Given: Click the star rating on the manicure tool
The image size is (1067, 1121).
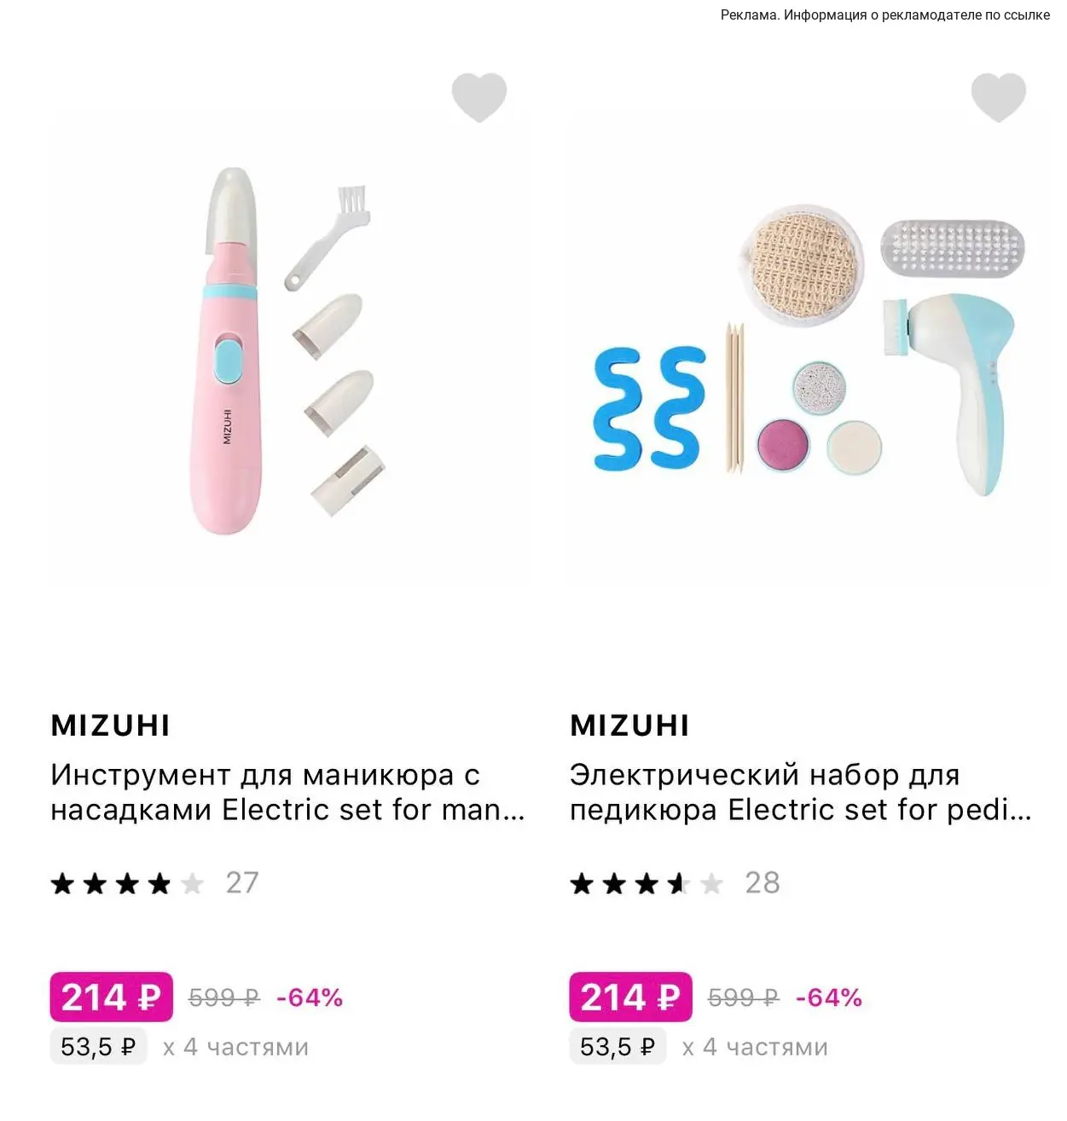Looking at the screenshot, I should 127,884.
